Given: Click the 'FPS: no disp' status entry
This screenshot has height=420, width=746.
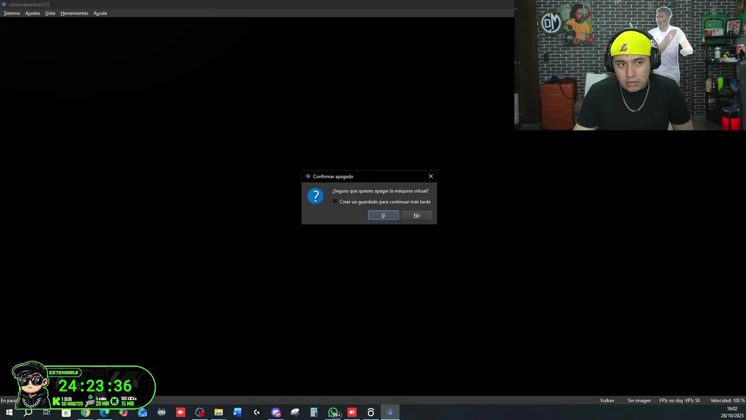Looking at the screenshot, I should click(x=671, y=400).
